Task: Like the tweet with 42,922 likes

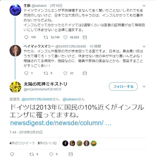Action: (65, 37)
